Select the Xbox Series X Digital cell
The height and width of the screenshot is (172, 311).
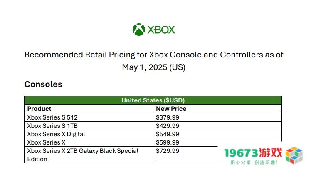[89, 134]
